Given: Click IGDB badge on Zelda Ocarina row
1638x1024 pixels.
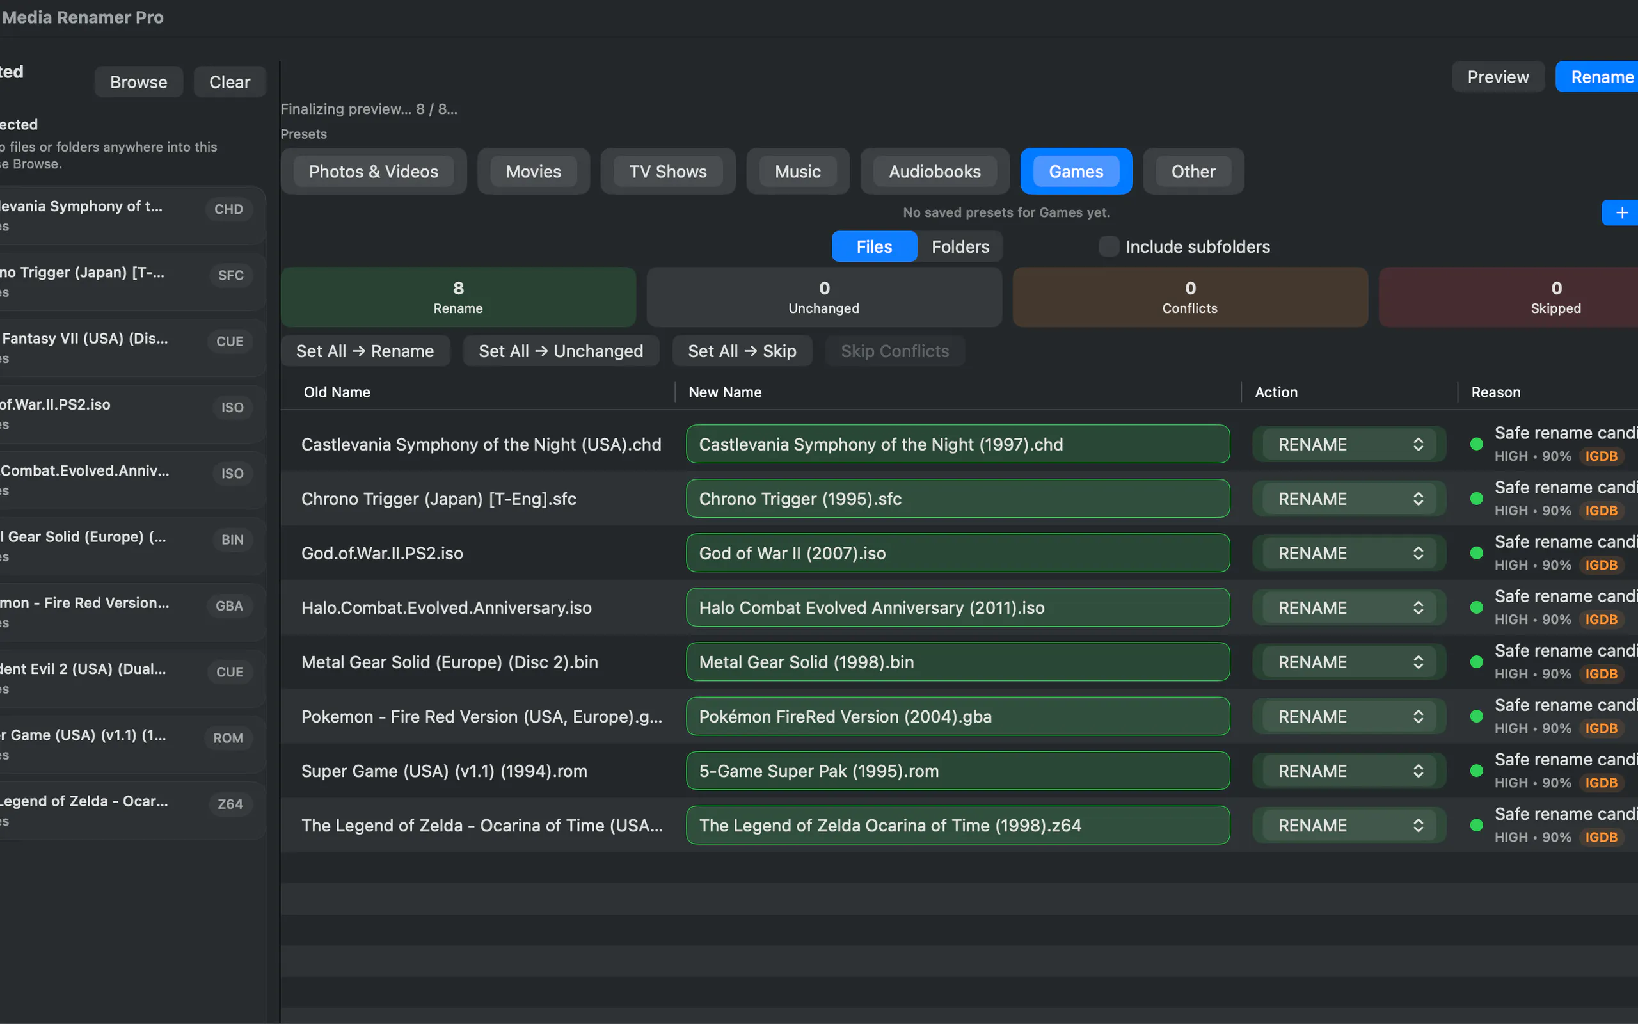Looking at the screenshot, I should click(1601, 837).
